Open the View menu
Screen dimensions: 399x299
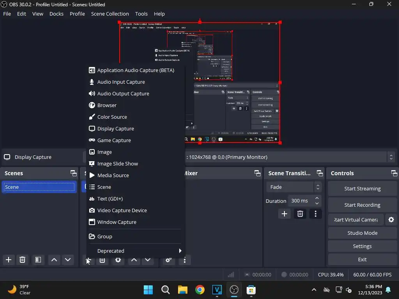(38, 14)
